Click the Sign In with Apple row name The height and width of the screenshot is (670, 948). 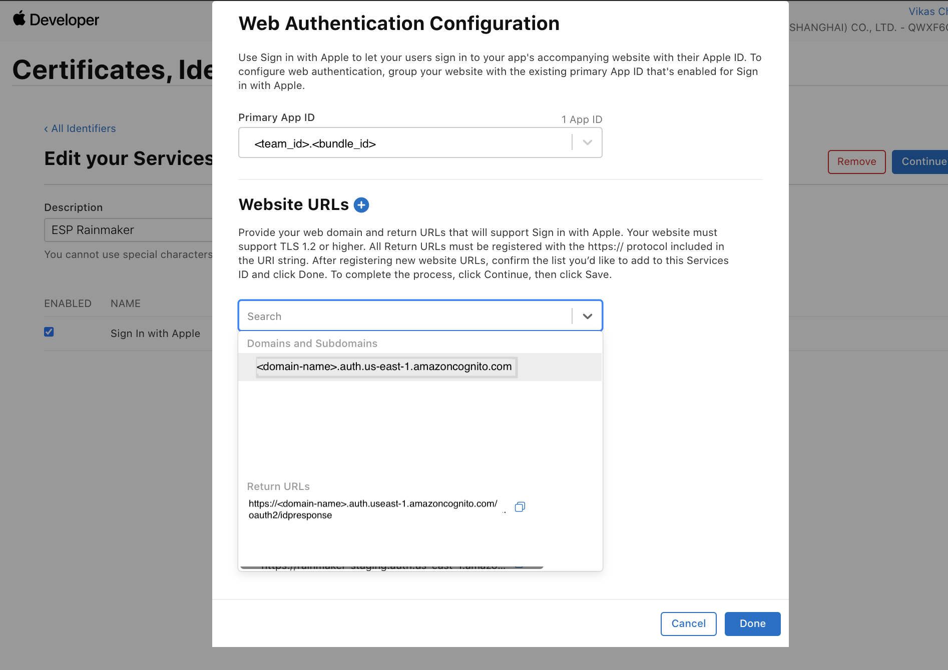click(155, 333)
